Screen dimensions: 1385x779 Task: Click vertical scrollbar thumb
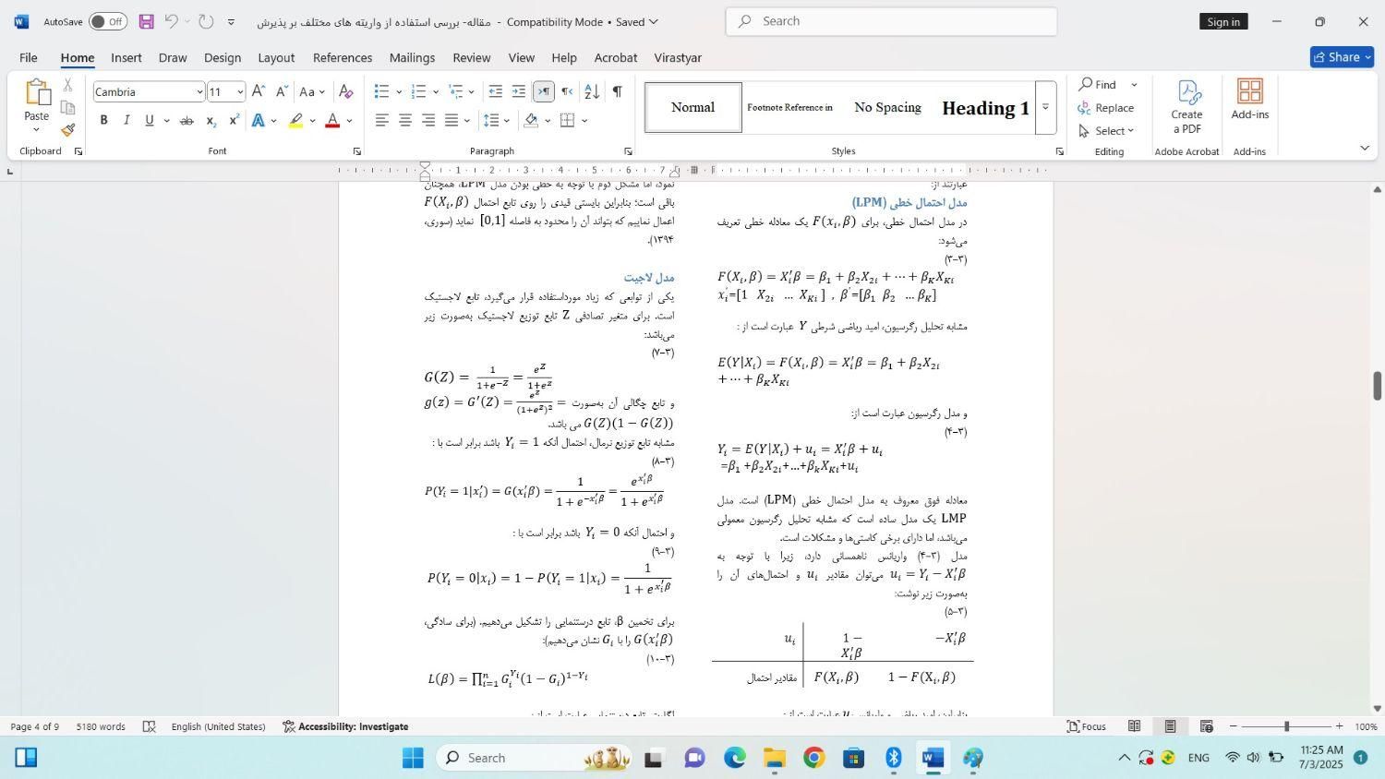point(1378,385)
